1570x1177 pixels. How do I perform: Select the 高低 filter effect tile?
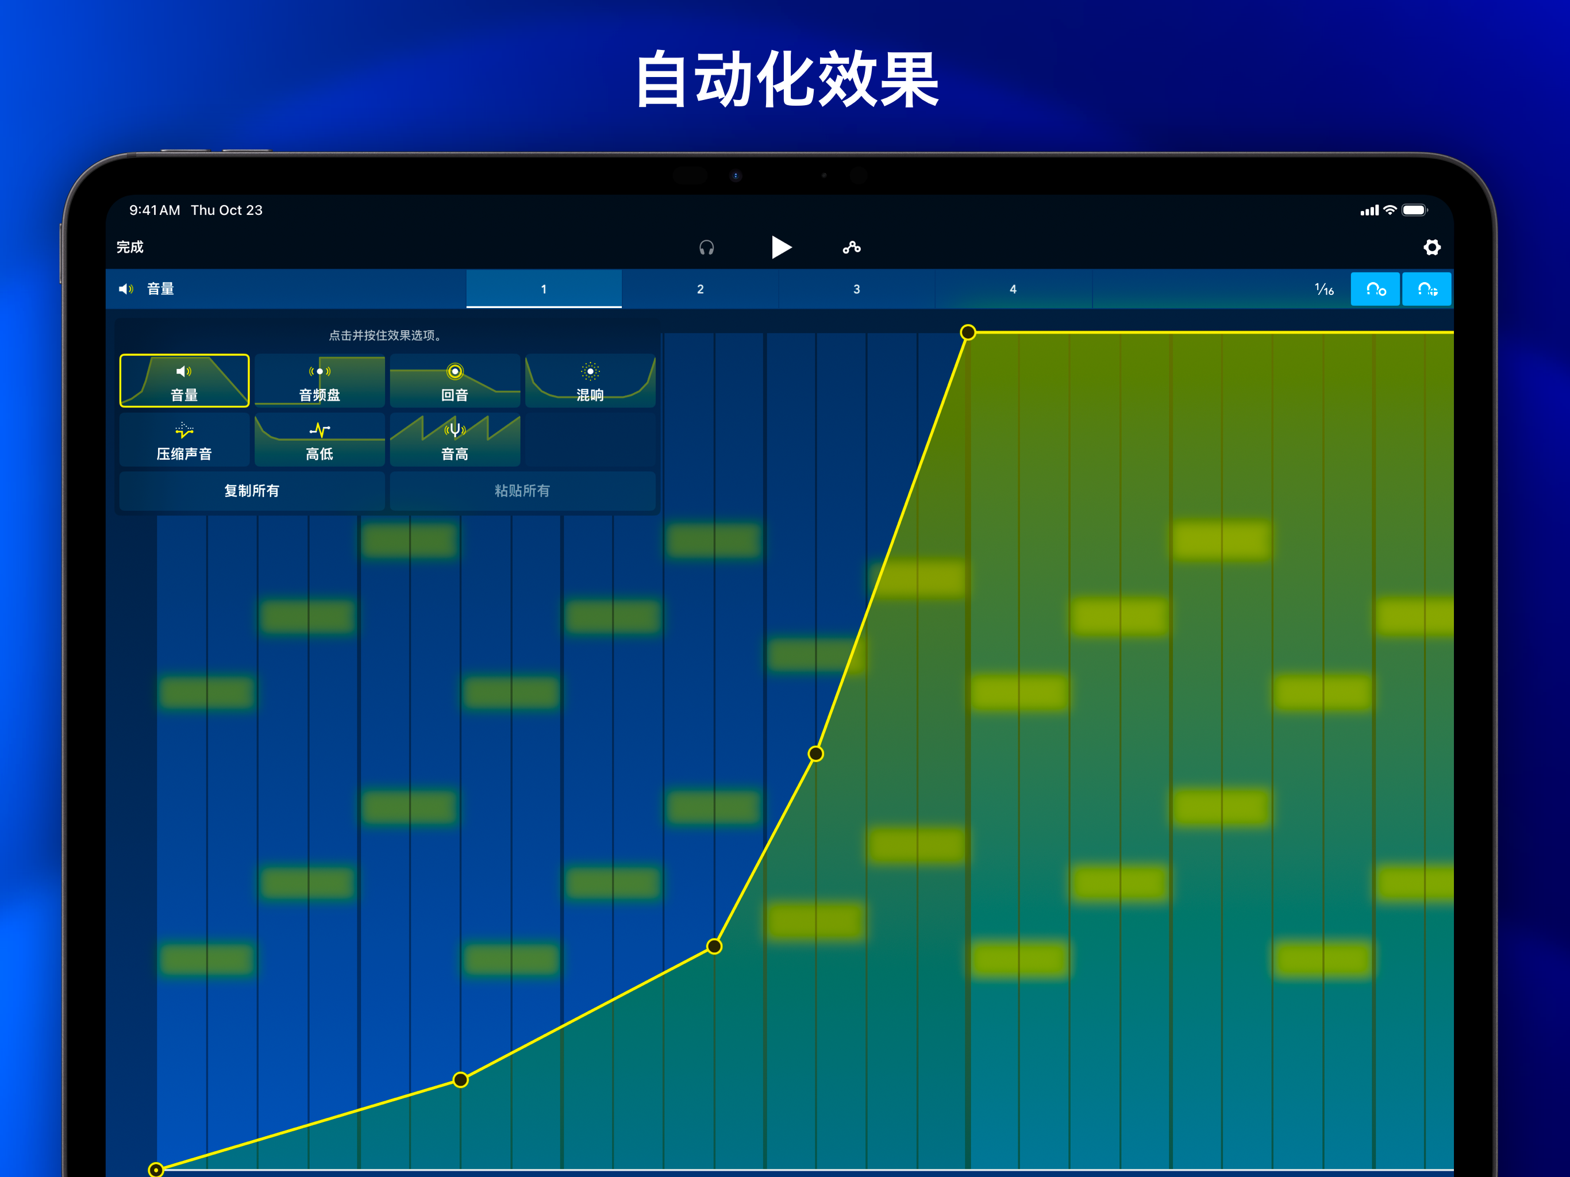pyautogui.click(x=320, y=440)
